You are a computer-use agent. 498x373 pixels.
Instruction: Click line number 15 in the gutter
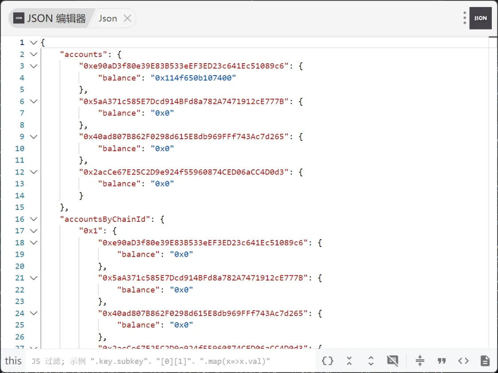pos(19,207)
